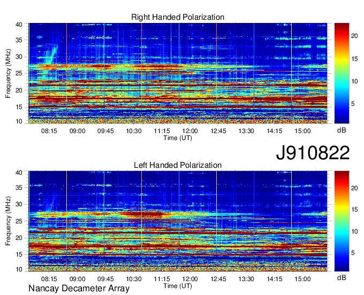364x295 pixels.
Task: Click the 14:15 time tick on upper plot
Action: (x=275, y=131)
